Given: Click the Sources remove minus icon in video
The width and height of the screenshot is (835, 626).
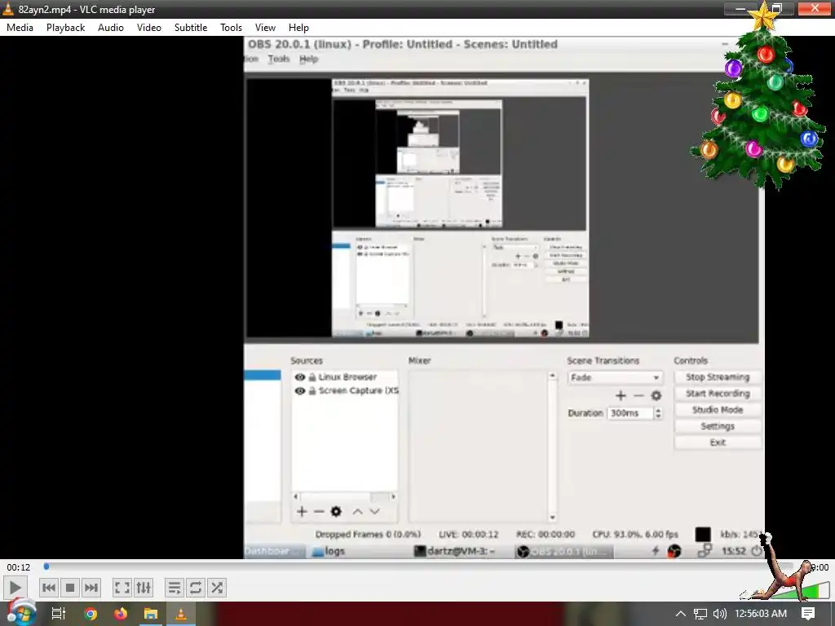Looking at the screenshot, I should 319,512.
